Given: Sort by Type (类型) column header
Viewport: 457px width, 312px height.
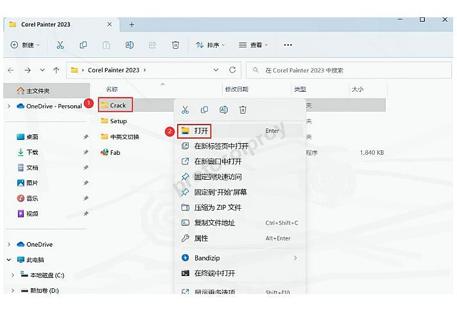Looking at the screenshot, I should pos(300,89).
